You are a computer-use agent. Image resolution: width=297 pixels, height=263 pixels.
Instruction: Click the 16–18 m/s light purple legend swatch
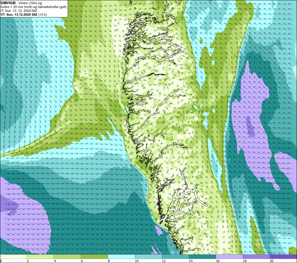click(229, 256)
